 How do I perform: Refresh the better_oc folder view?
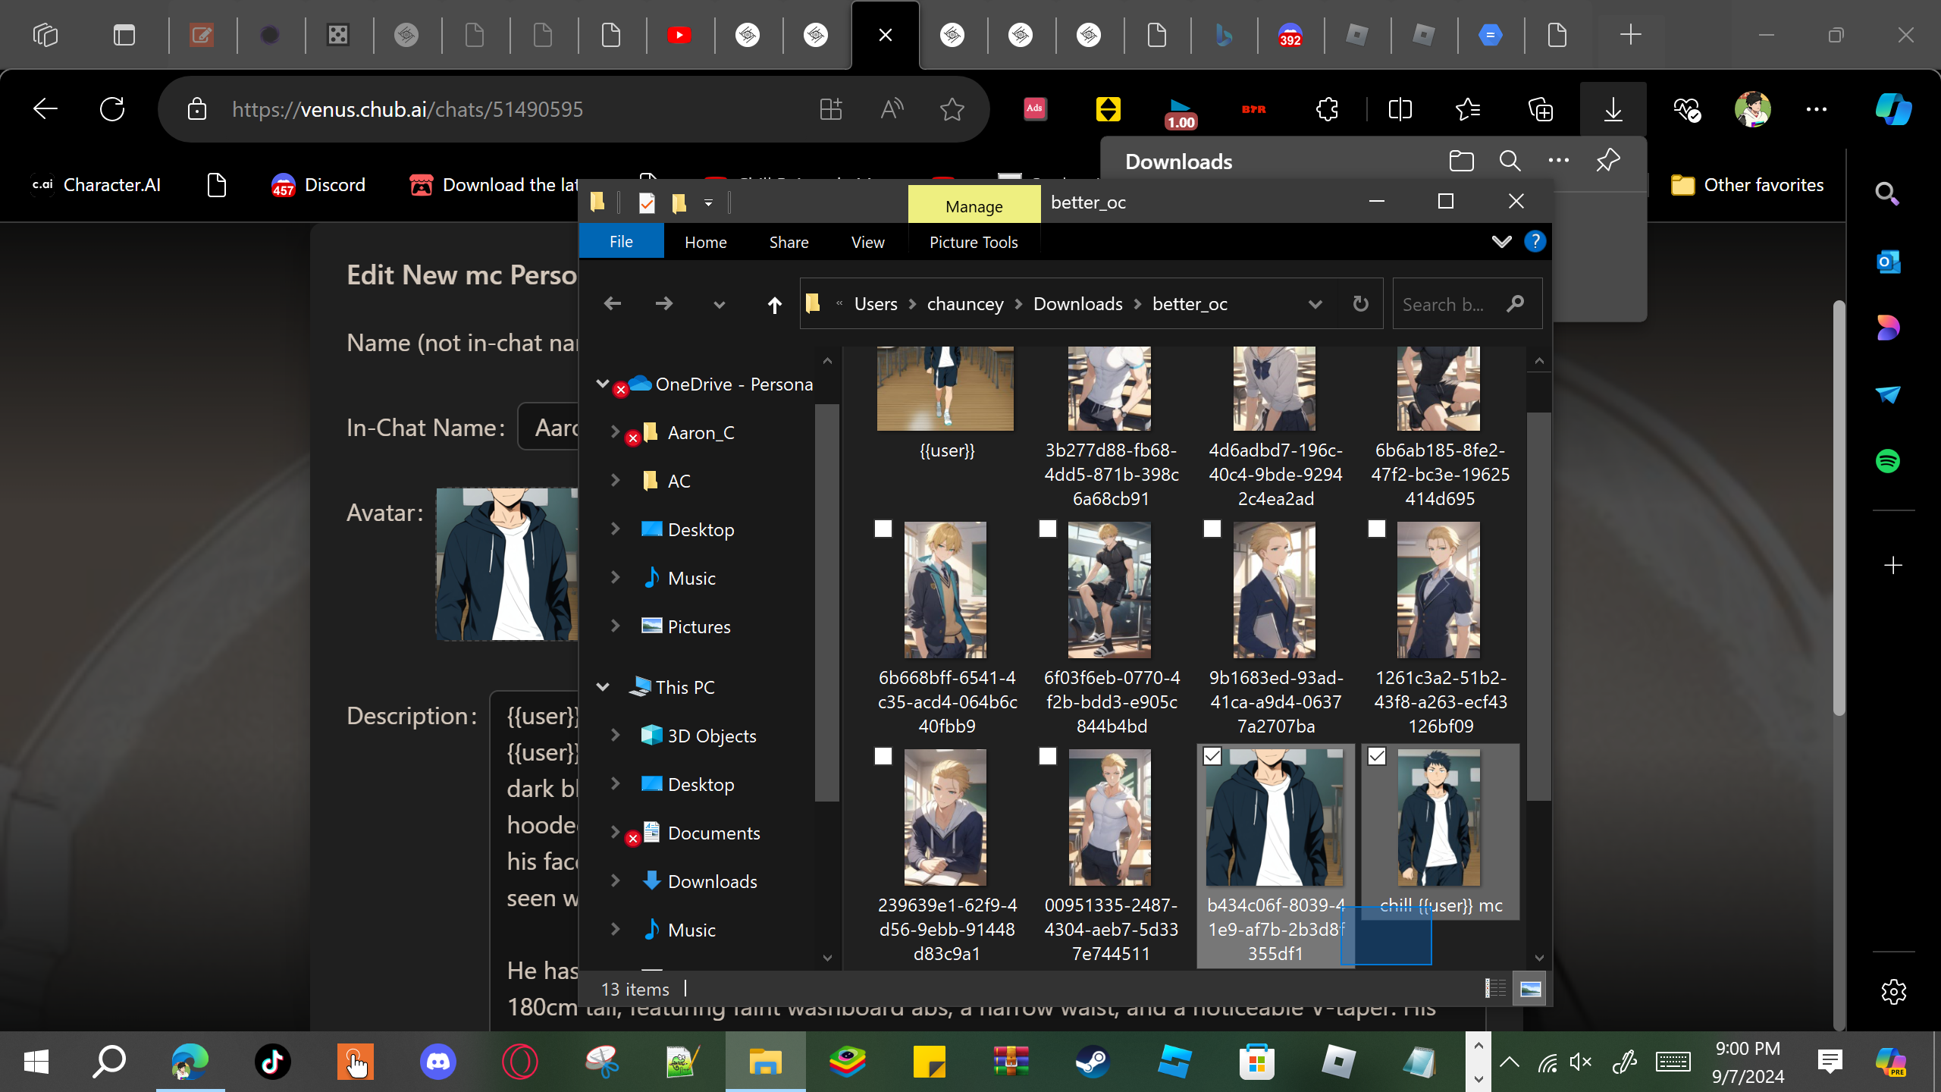tap(1361, 304)
